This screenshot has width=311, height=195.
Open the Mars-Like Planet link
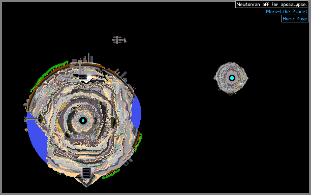pos(287,12)
